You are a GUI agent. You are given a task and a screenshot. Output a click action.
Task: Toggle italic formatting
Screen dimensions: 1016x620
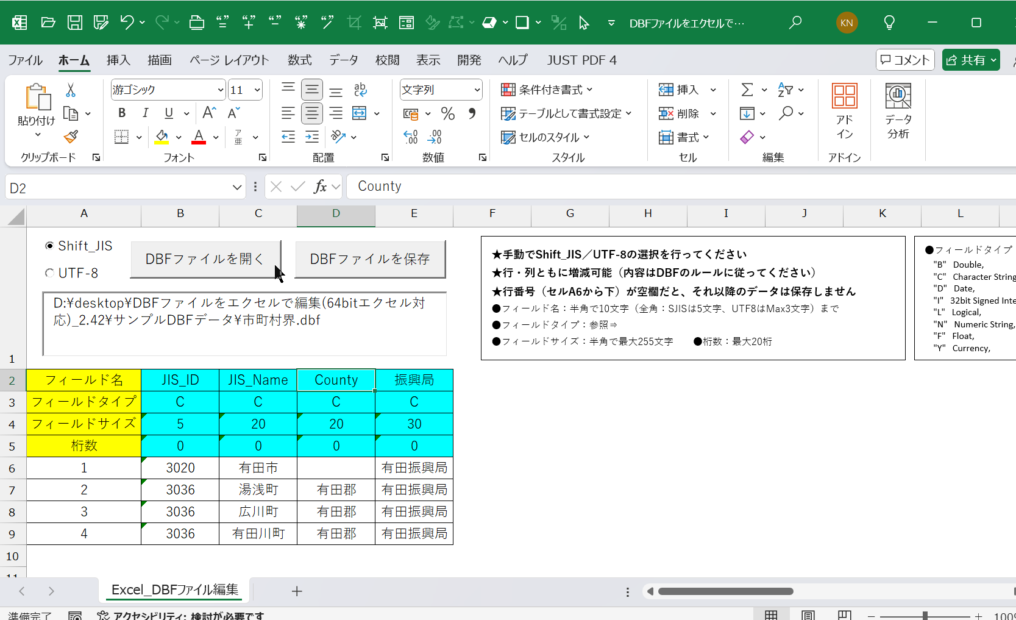point(145,113)
